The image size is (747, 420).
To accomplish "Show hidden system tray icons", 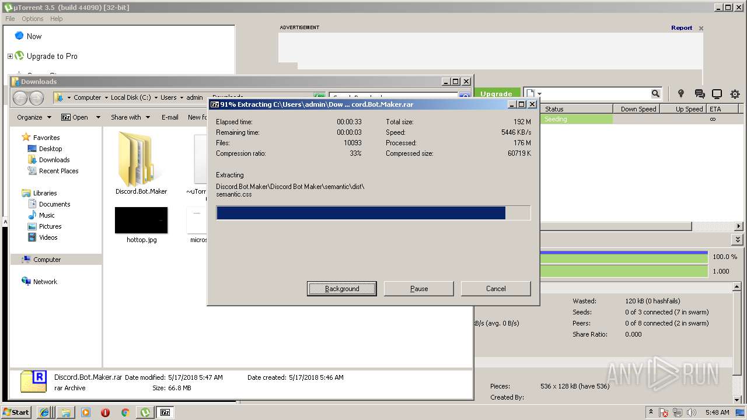I will [651, 412].
